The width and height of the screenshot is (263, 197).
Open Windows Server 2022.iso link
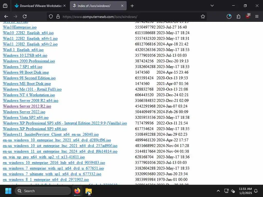click(x=24, y=112)
